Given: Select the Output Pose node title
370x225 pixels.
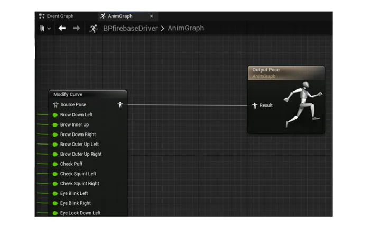Looking at the screenshot, I should click(266, 70).
